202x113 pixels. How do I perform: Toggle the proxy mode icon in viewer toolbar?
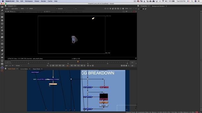pos(116,8)
